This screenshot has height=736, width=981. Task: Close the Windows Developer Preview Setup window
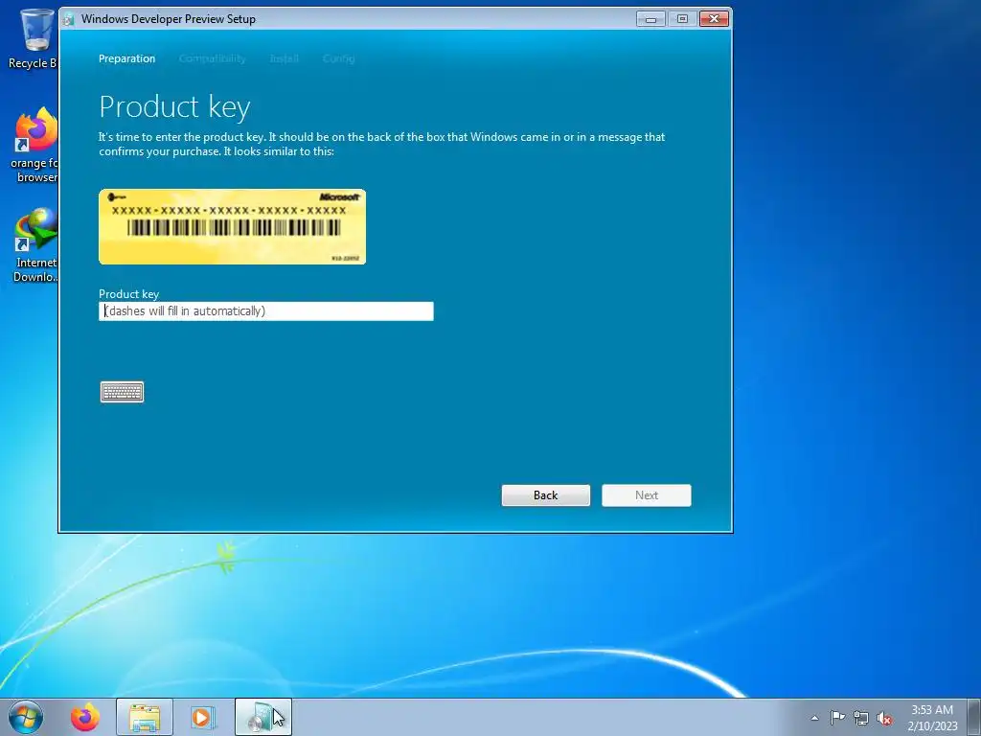pos(714,19)
